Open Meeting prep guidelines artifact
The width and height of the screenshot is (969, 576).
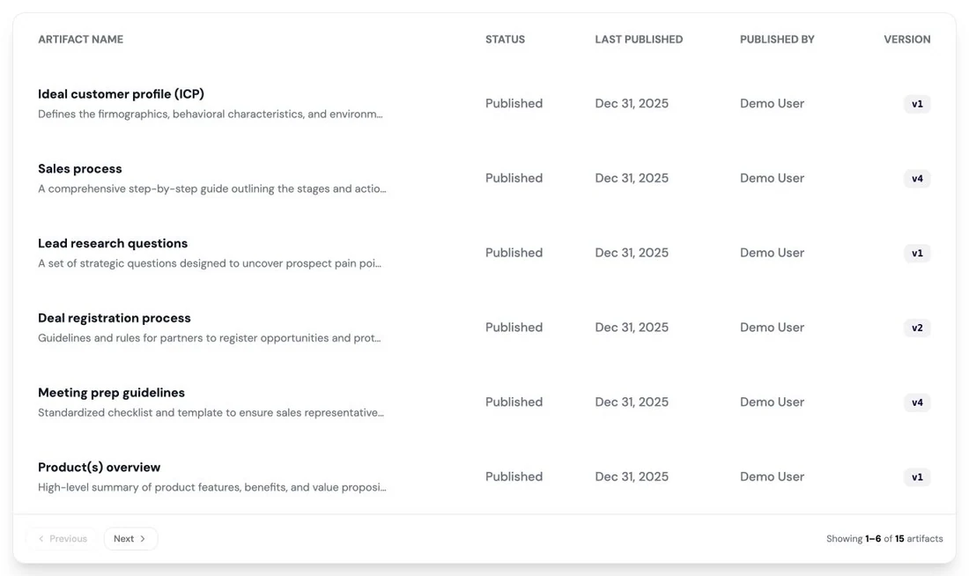tap(111, 393)
